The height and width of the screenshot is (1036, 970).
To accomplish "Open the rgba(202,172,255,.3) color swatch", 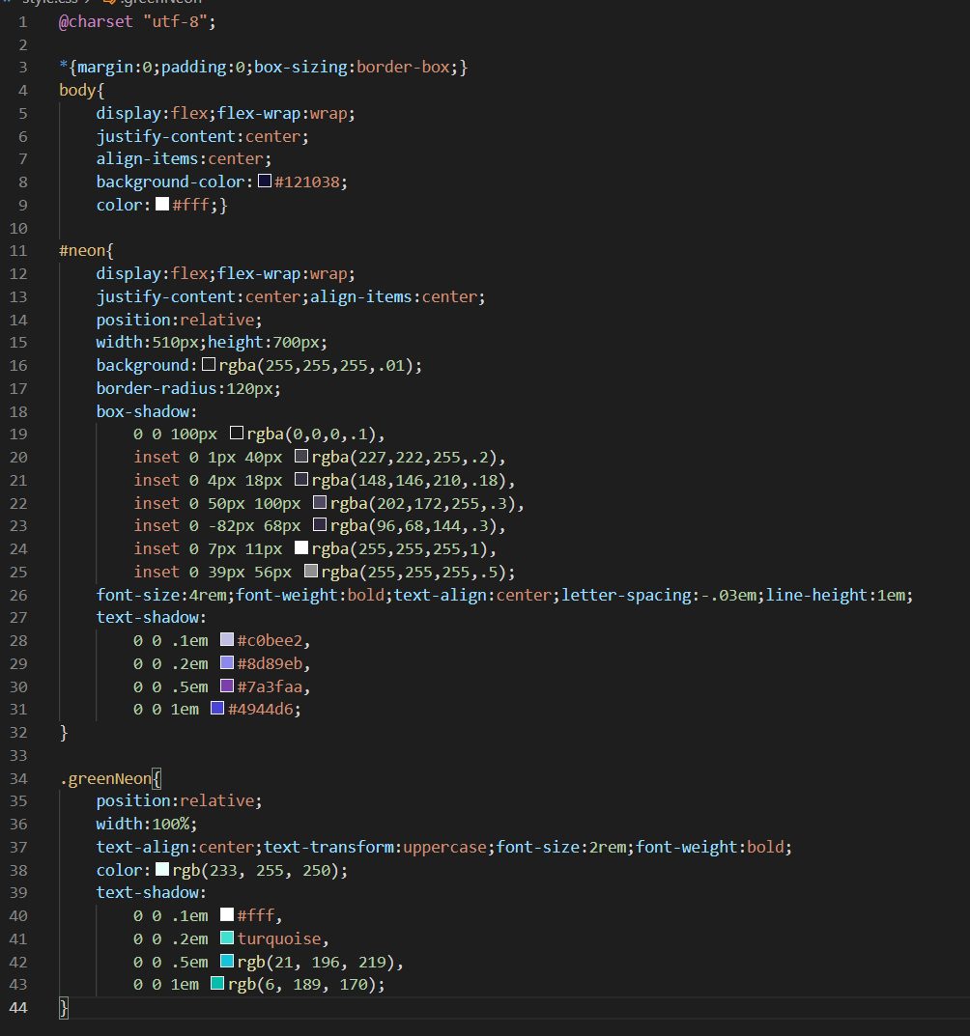I will pos(320,503).
